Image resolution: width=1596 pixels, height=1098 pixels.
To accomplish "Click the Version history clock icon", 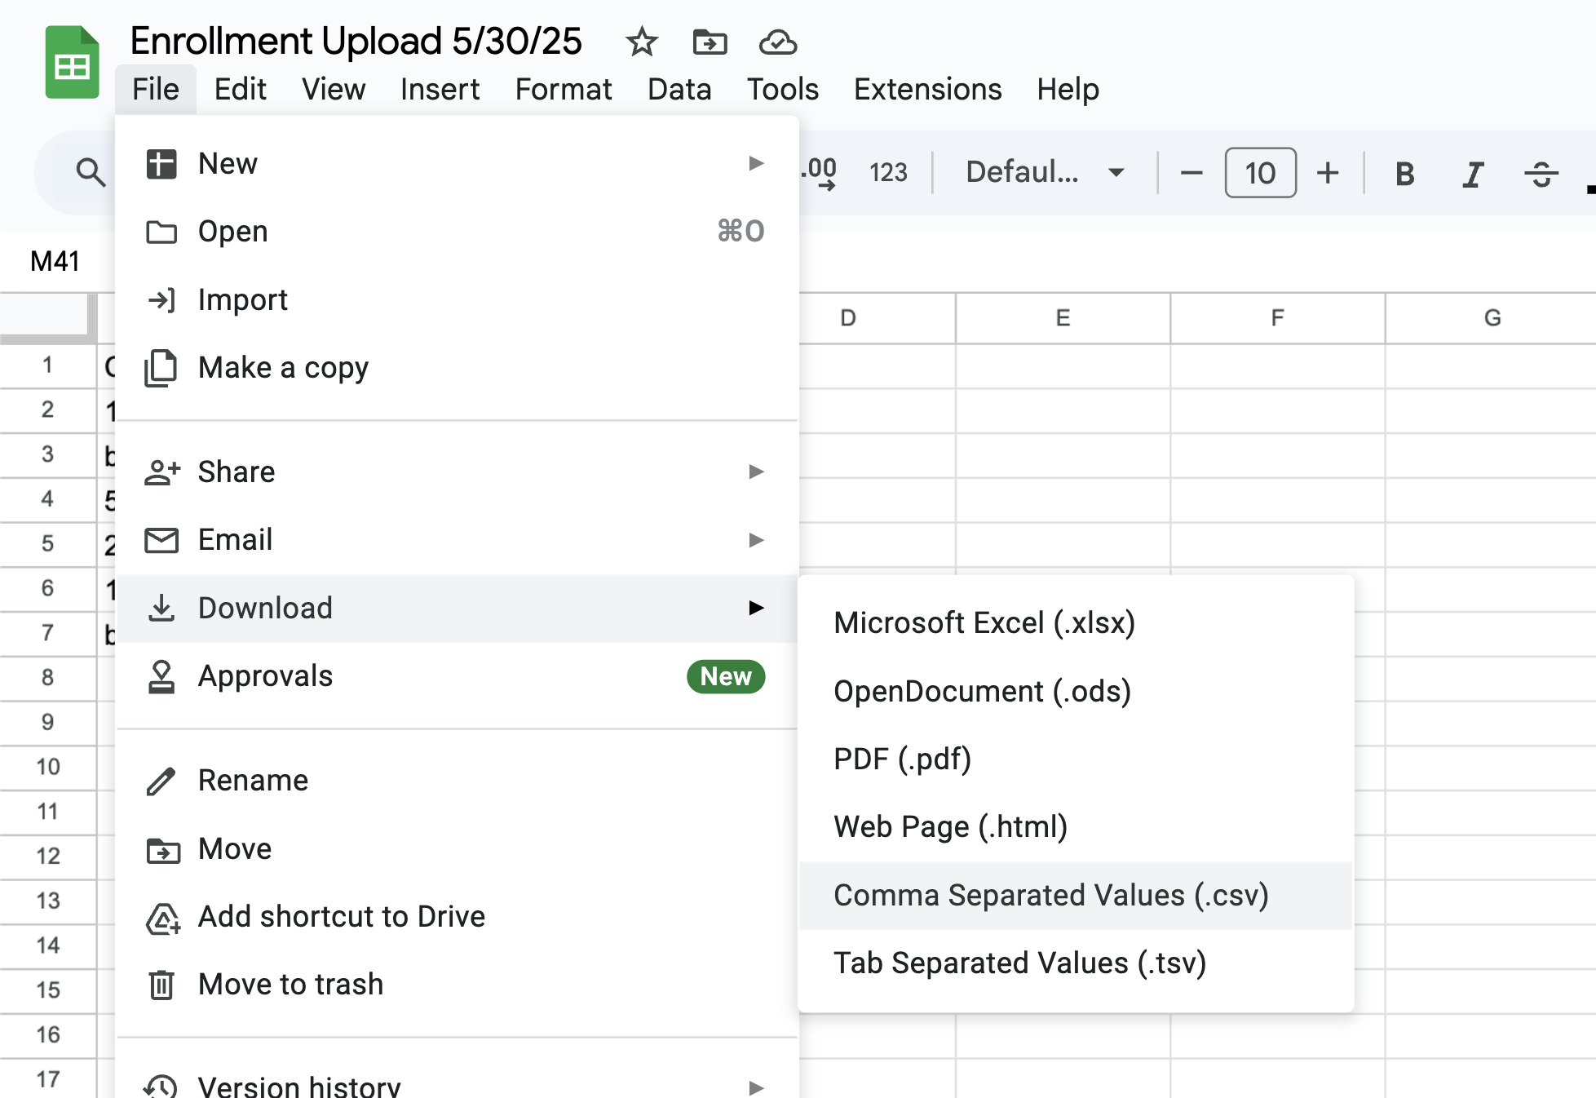I will (x=161, y=1087).
